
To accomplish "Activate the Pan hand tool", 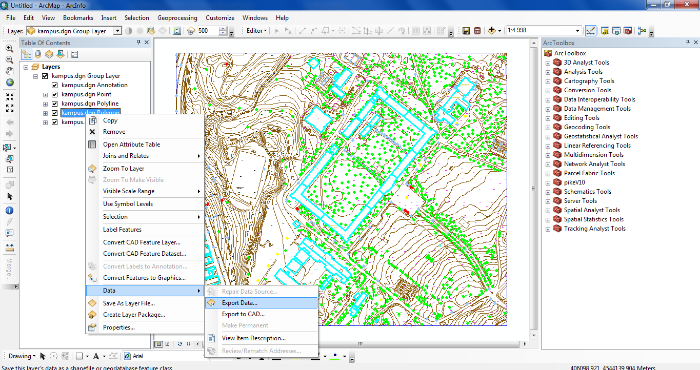I will (x=9, y=71).
